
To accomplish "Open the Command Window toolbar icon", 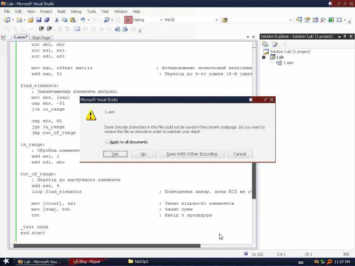I will coord(339,20).
